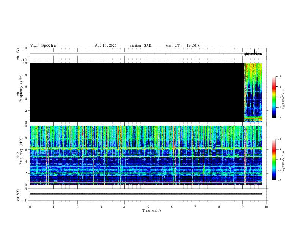300x232 pixels.
Task: Click the colored data strip in ch.1 spectrogram
Action: point(253,92)
